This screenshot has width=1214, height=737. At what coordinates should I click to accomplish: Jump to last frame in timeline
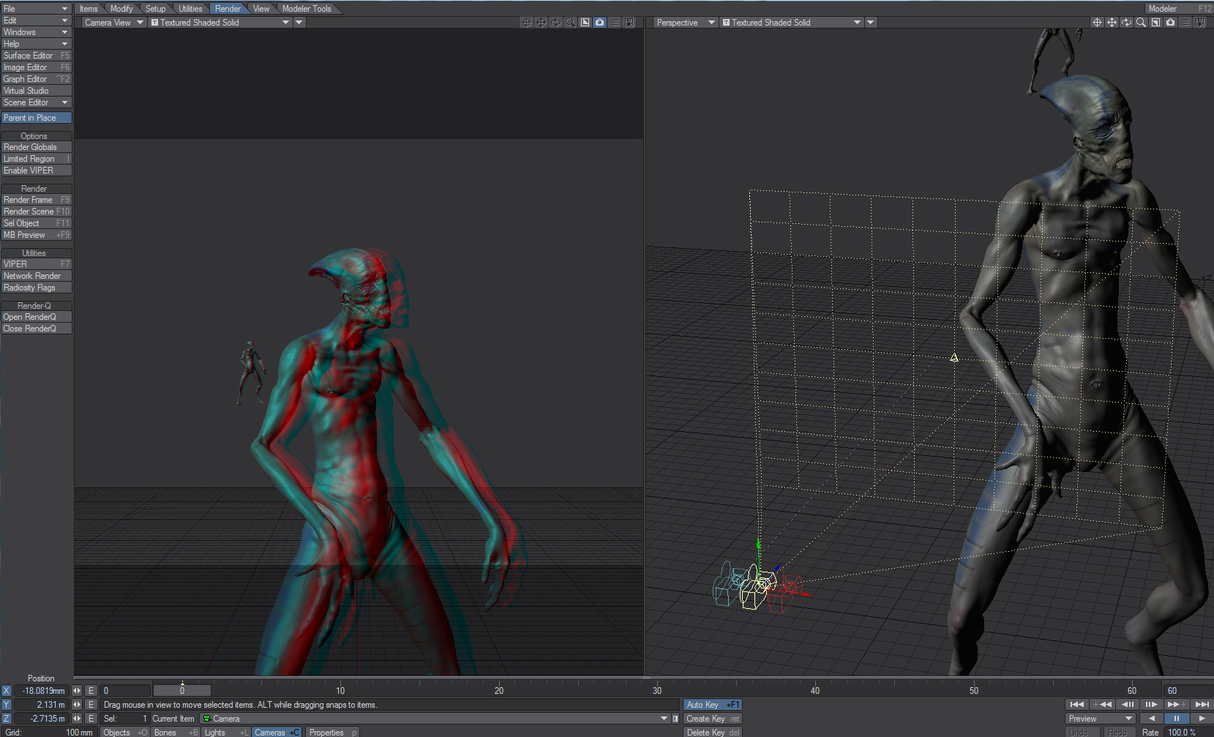pyautogui.click(x=1202, y=704)
